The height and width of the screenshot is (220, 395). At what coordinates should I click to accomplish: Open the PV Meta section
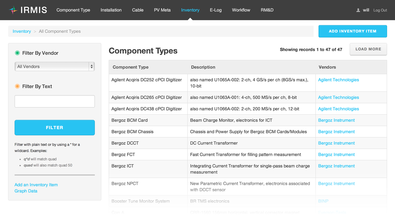162,10
